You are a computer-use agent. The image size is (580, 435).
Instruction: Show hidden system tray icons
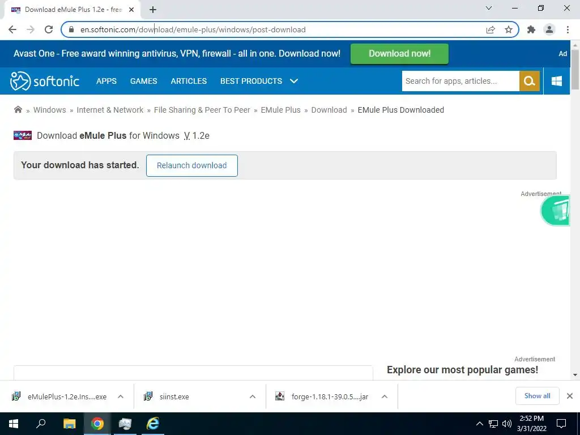479,424
